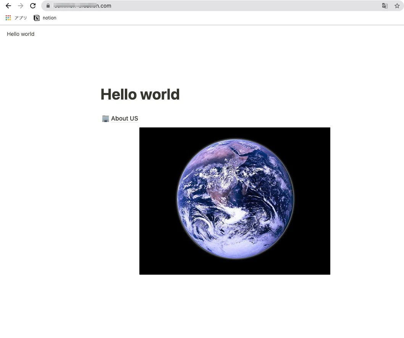
Task: Click the Hello world breadcrumb at top left
Action: click(21, 34)
